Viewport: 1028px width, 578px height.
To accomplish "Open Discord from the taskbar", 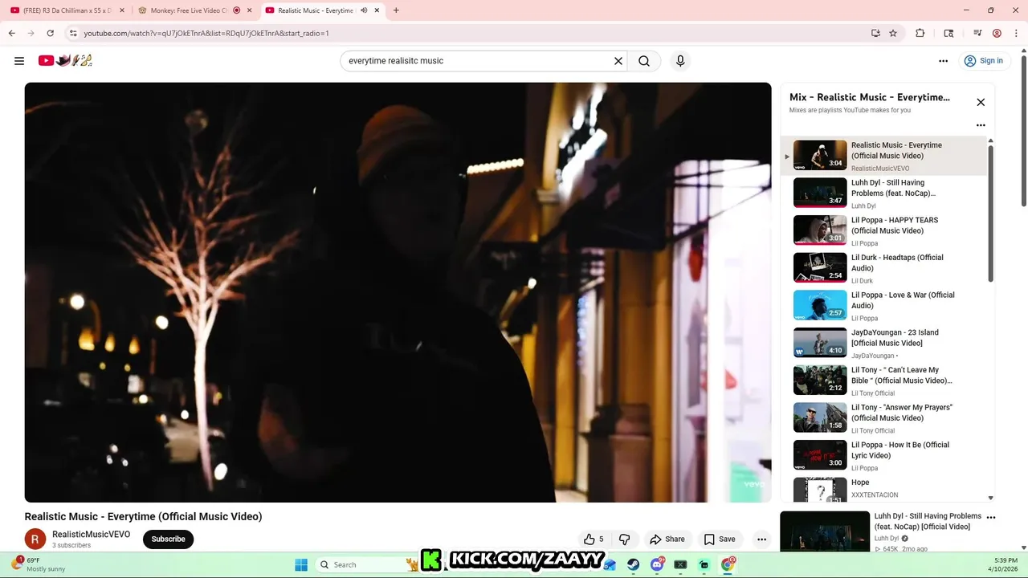I will click(657, 564).
